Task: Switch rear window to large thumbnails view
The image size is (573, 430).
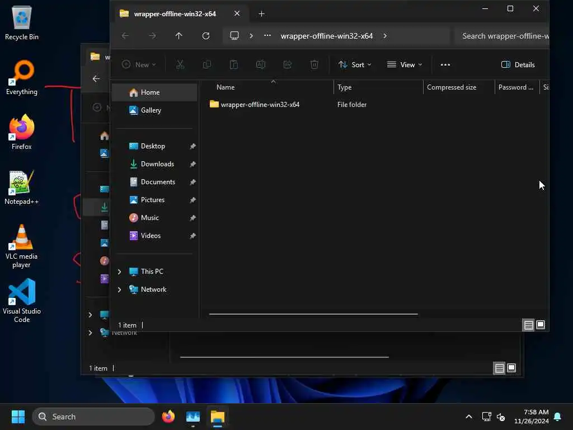Action: [511, 368]
